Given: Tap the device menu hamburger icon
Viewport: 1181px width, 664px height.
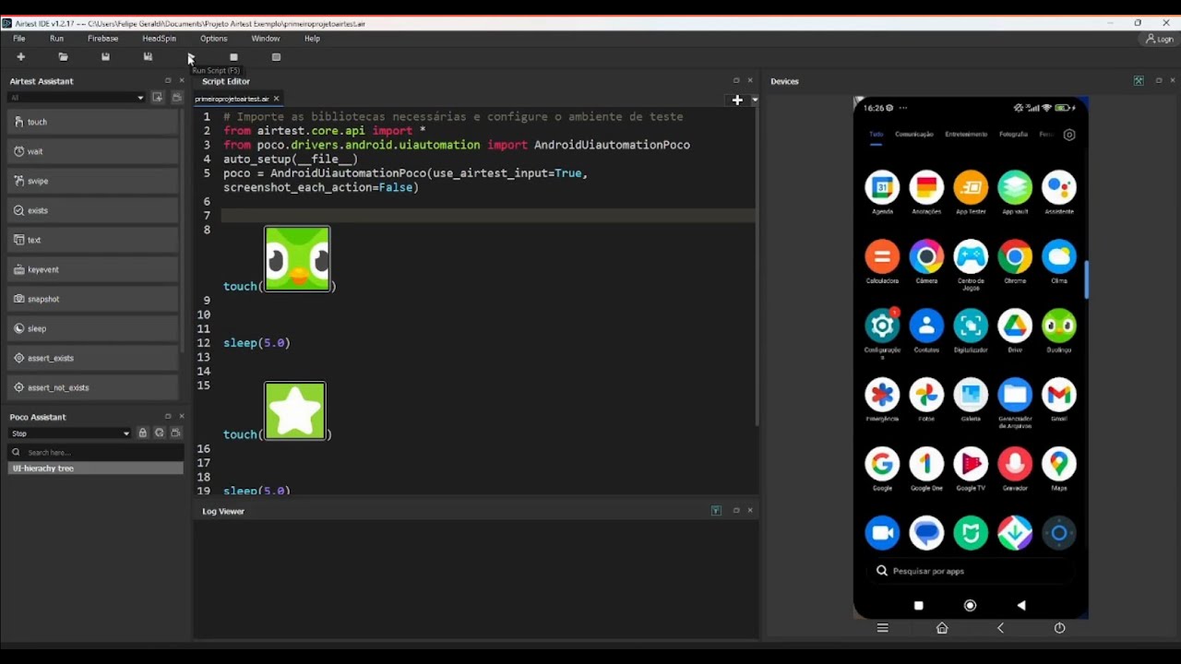Looking at the screenshot, I should click(882, 628).
